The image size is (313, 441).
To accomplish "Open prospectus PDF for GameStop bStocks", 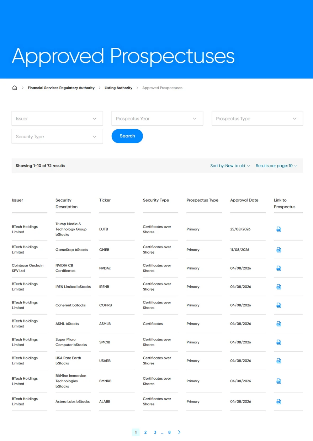I will pos(279,250).
